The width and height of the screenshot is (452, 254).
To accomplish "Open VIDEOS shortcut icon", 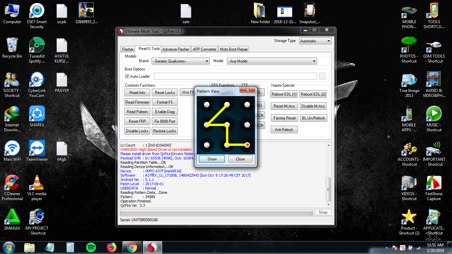I will [x=409, y=188].
